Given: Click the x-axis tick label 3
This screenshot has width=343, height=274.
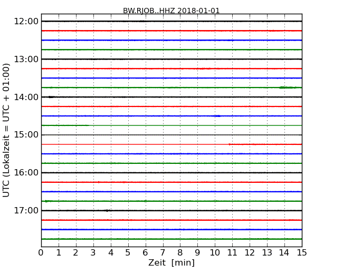Looking at the screenshot, I should tap(93, 253).
